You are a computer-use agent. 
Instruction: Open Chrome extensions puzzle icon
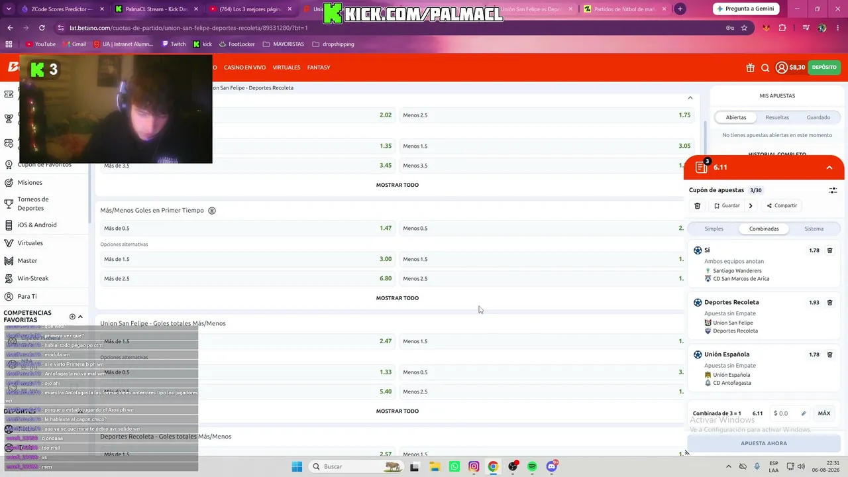coord(782,28)
